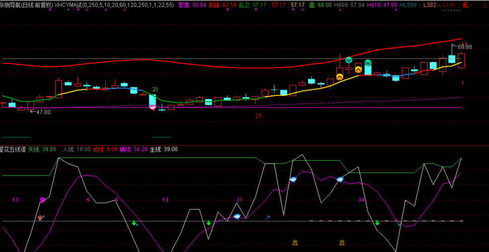This screenshot has width=489, height=252.
Task: Click the orange up-chevron signal beside the large cyan candle
Action: pyautogui.click(x=359, y=70)
